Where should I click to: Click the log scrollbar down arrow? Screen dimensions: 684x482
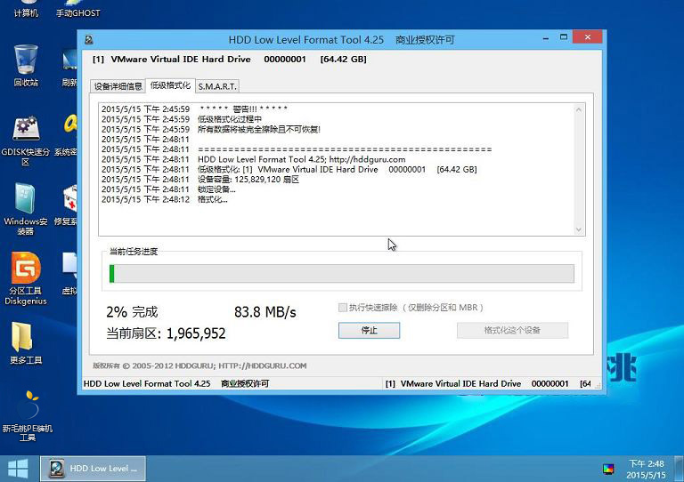click(578, 229)
